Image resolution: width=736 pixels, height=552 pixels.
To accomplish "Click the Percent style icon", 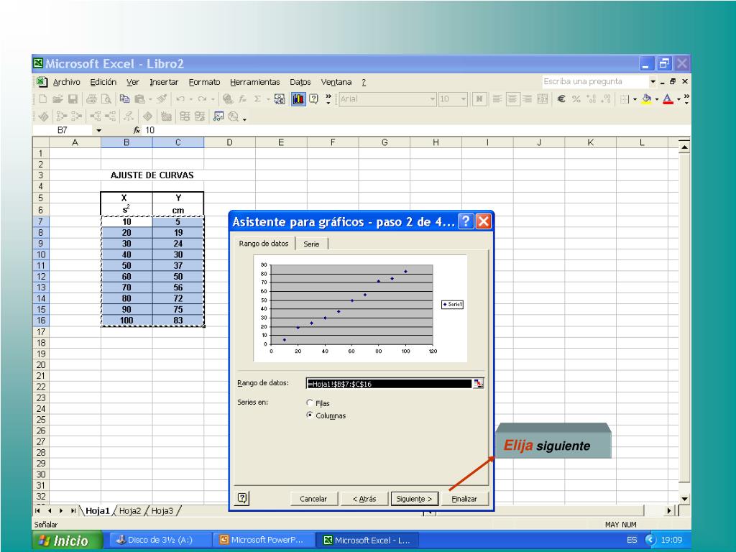I will click(x=576, y=98).
